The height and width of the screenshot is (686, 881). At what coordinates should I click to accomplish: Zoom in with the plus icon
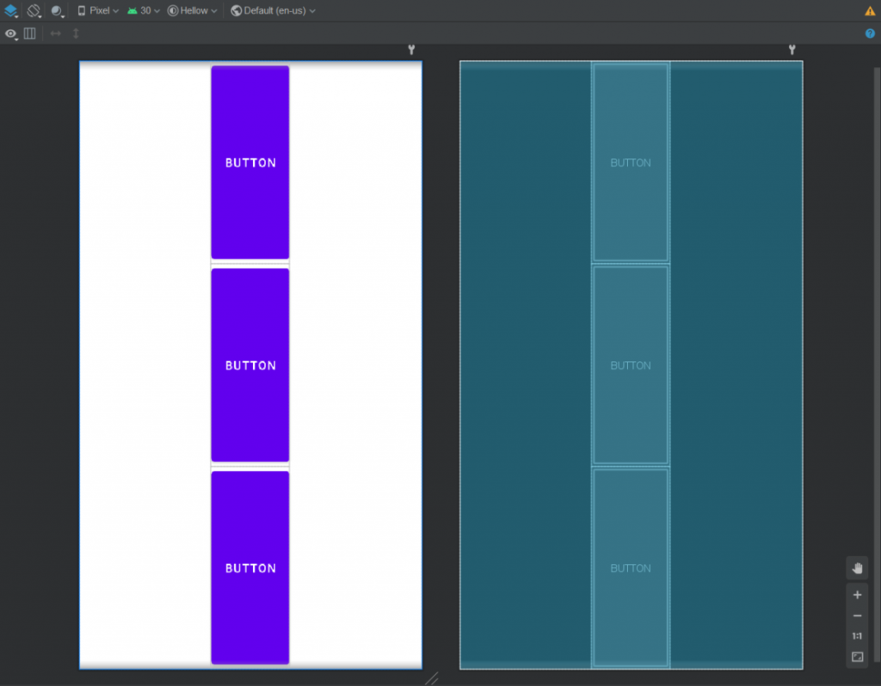[857, 595]
